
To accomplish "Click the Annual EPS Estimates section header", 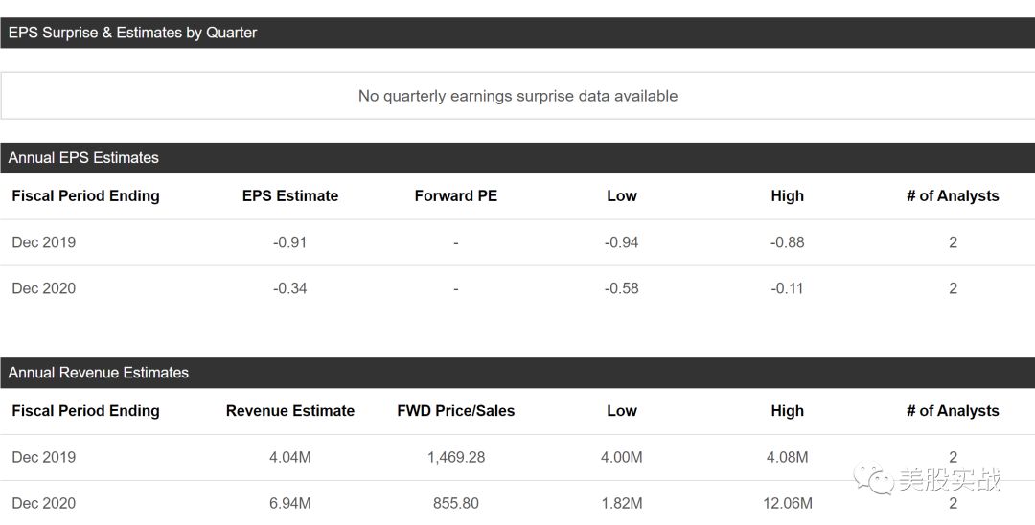I will coord(83,157).
